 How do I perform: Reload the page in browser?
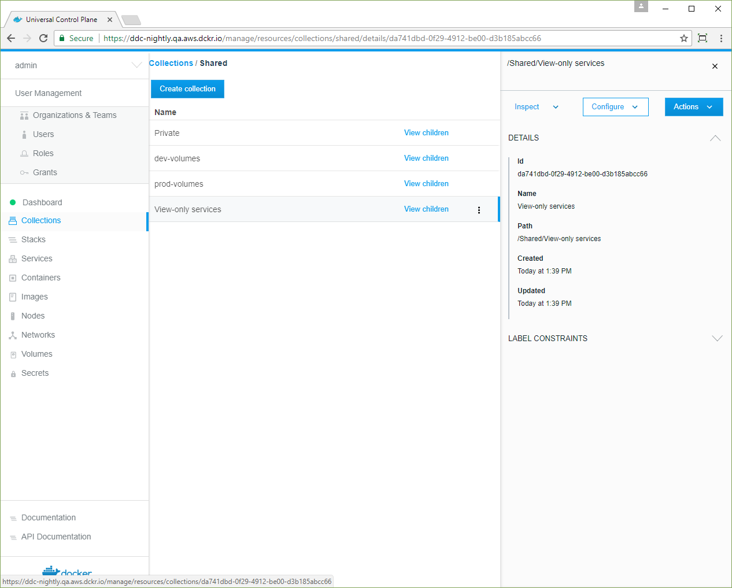pyautogui.click(x=43, y=38)
